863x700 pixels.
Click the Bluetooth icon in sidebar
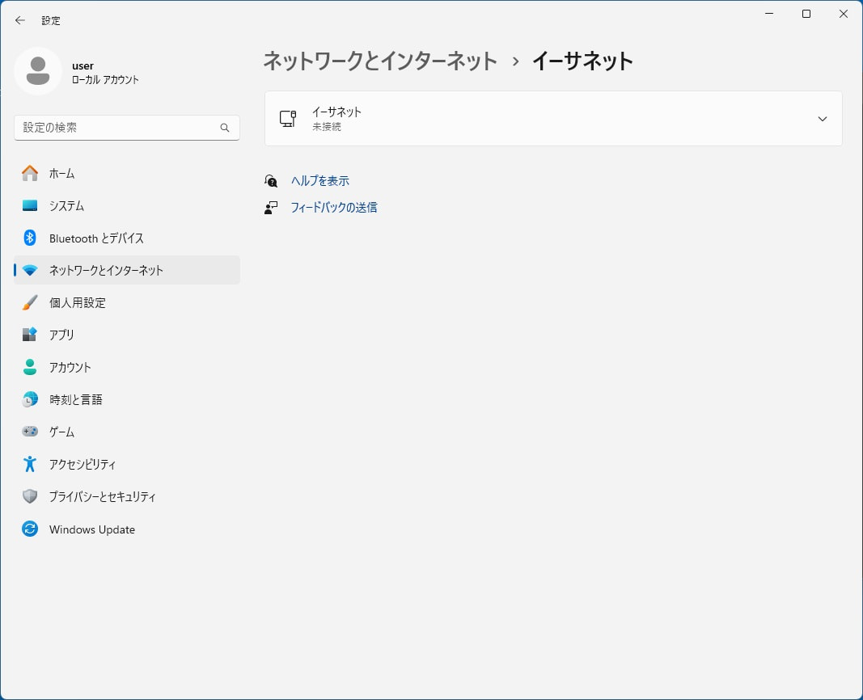[x=30, y=238]
